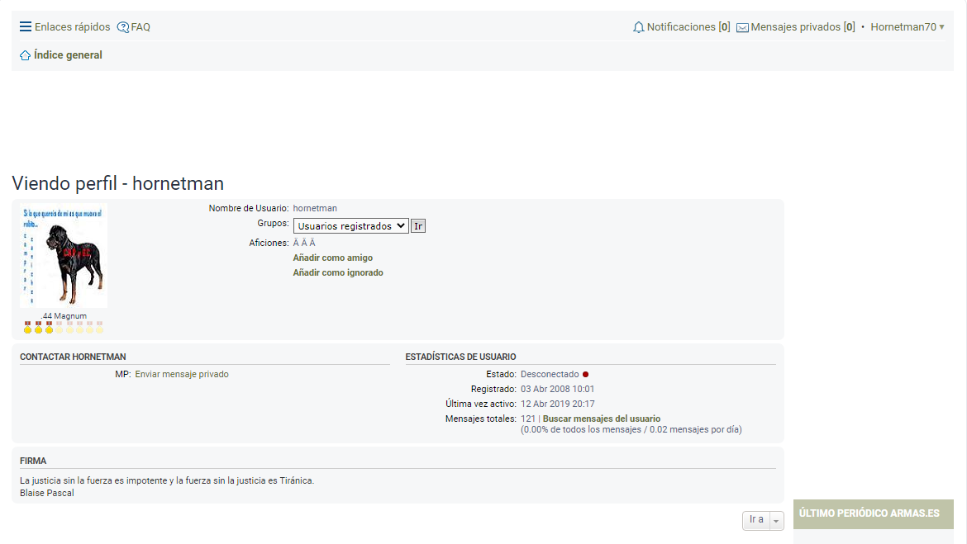Click the Índice general breadcrumb text
Image resolution: width=967 pixels, height=544 pixels.
click(68, 55)
